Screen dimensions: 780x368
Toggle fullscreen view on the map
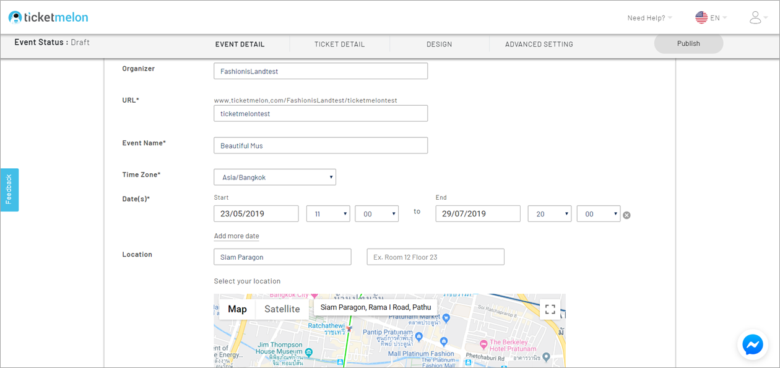pyautogui.click(x=550, y=309)
